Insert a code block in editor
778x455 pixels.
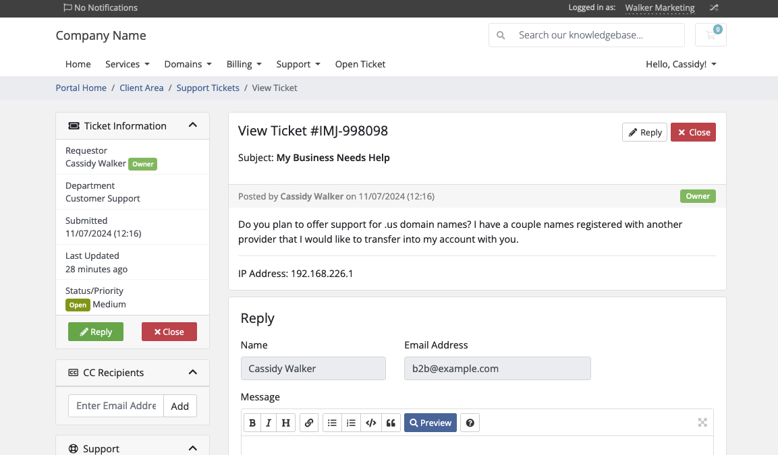coord(370,423)
